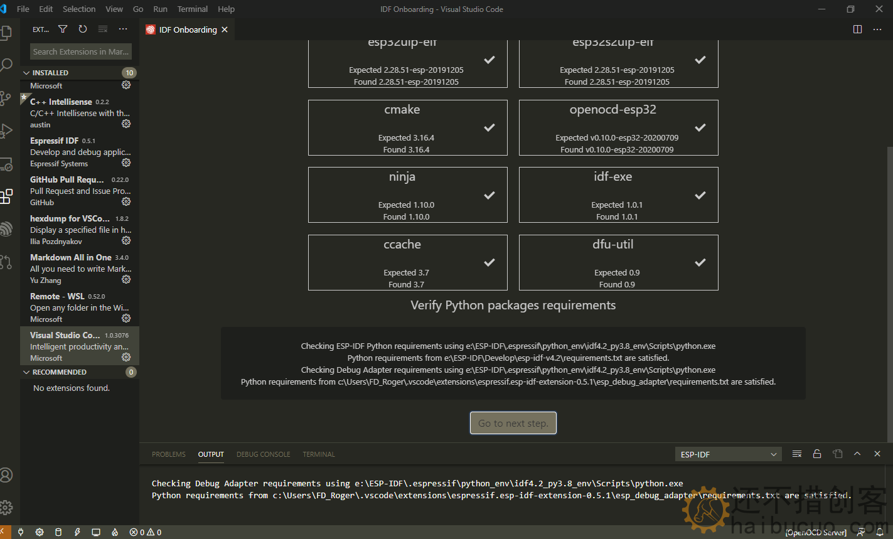Viewport: 893px width, 539px height.
Task: Click the ninja tool card
Action: click(x=408, y=195)
